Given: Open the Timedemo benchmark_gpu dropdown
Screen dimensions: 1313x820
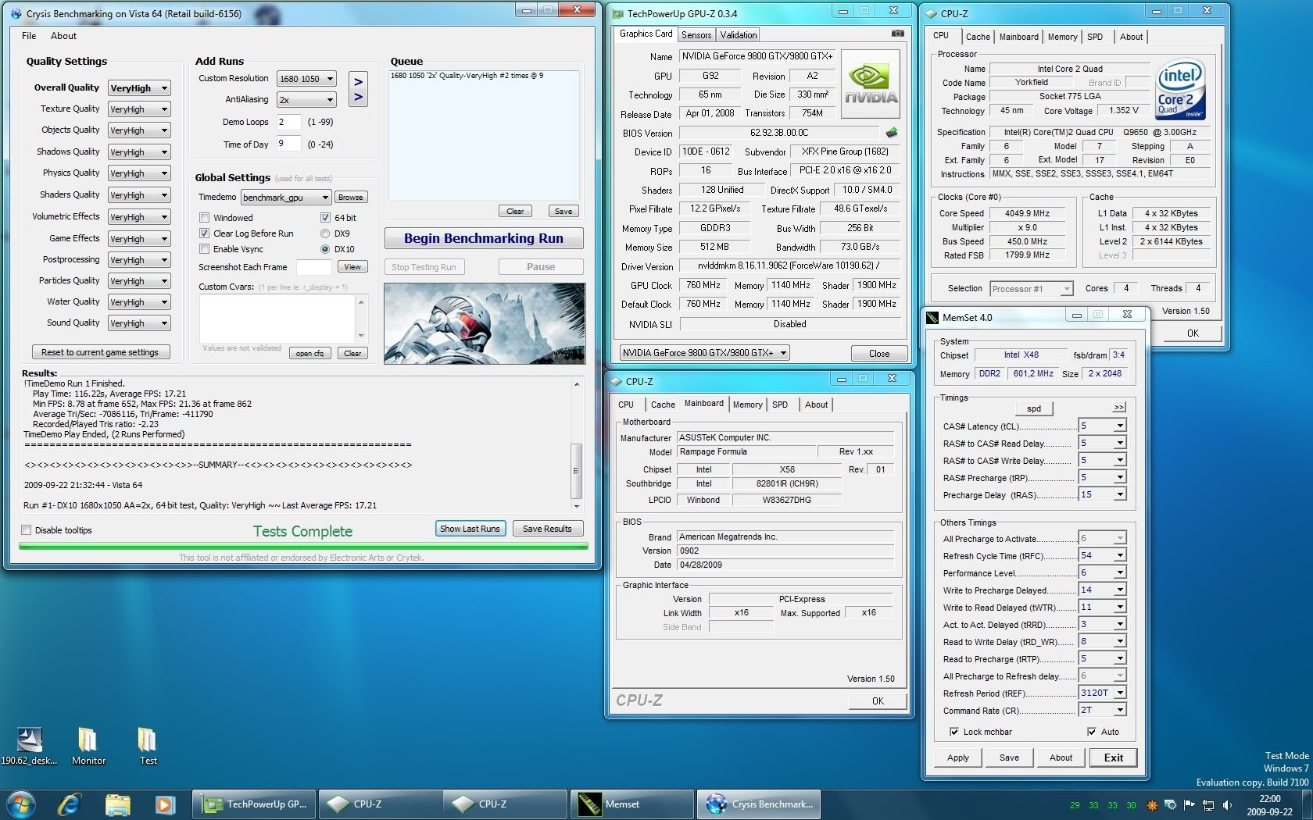Looking at the screenshot, I should 286,198.
